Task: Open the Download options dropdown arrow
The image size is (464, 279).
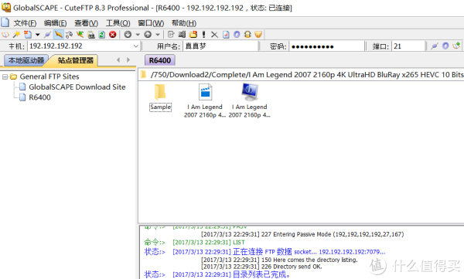Action: pos(138,35)
